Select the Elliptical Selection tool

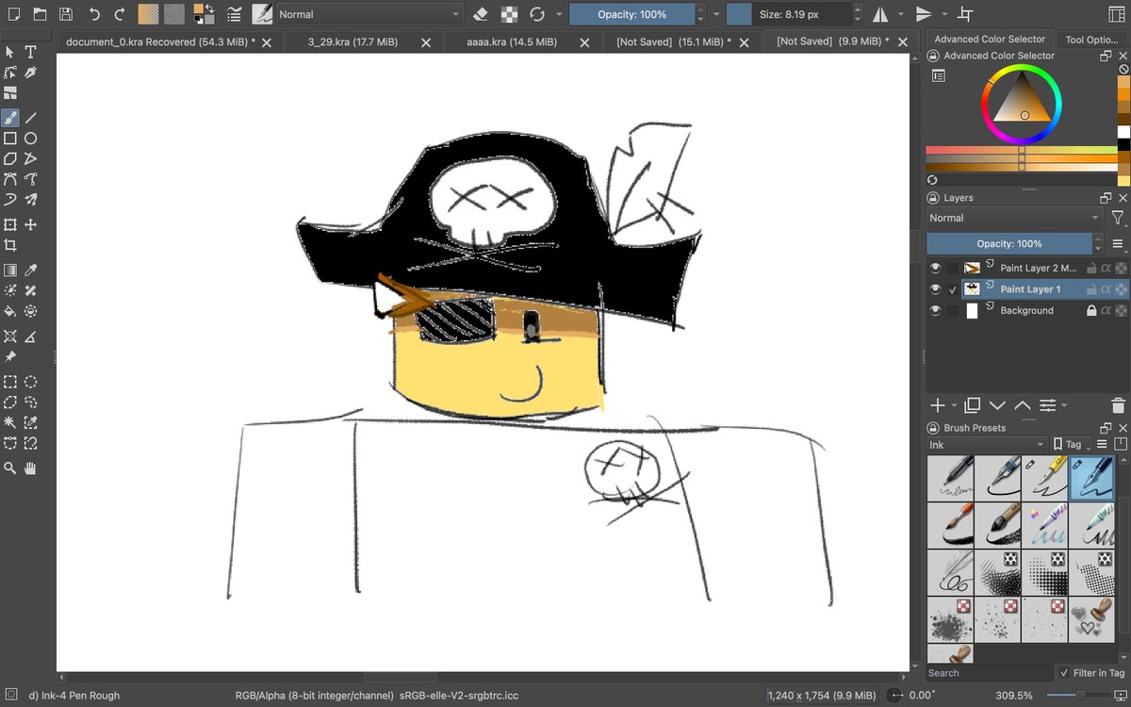coord(30,382)
